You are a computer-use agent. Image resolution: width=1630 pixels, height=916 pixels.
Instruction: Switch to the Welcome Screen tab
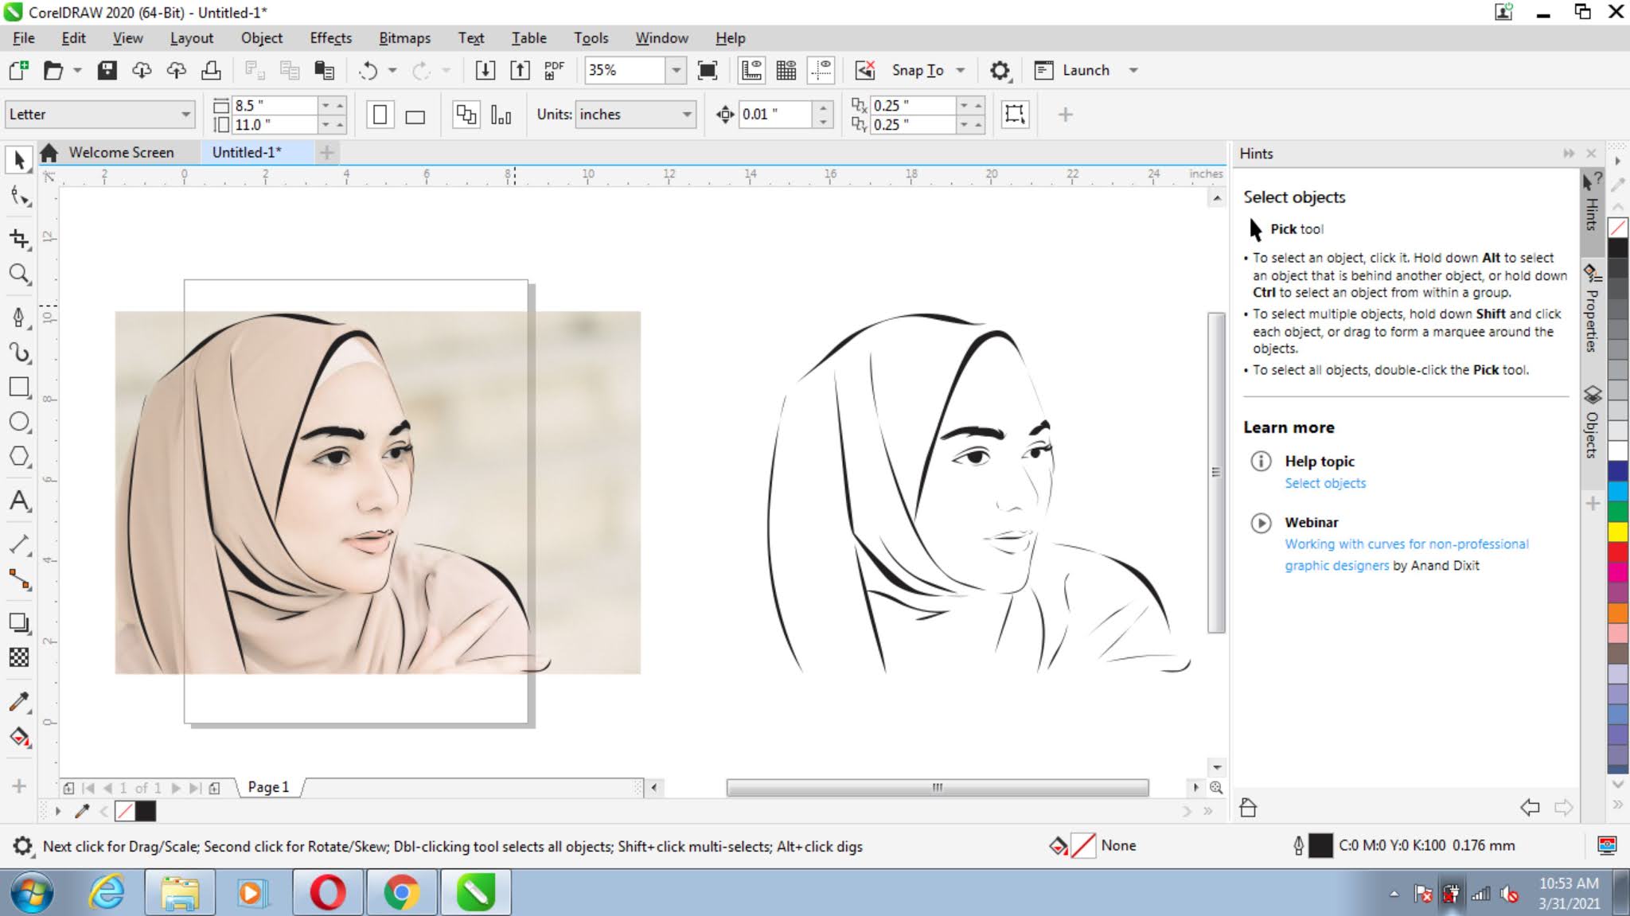click(121, 151)
